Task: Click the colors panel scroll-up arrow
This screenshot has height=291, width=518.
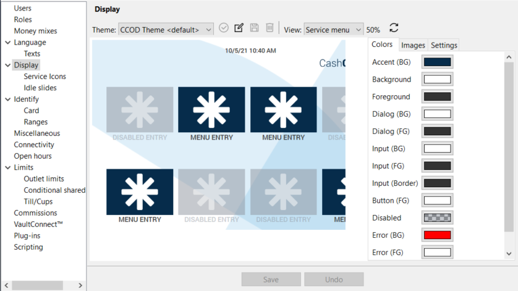Action: click(509, 57)
